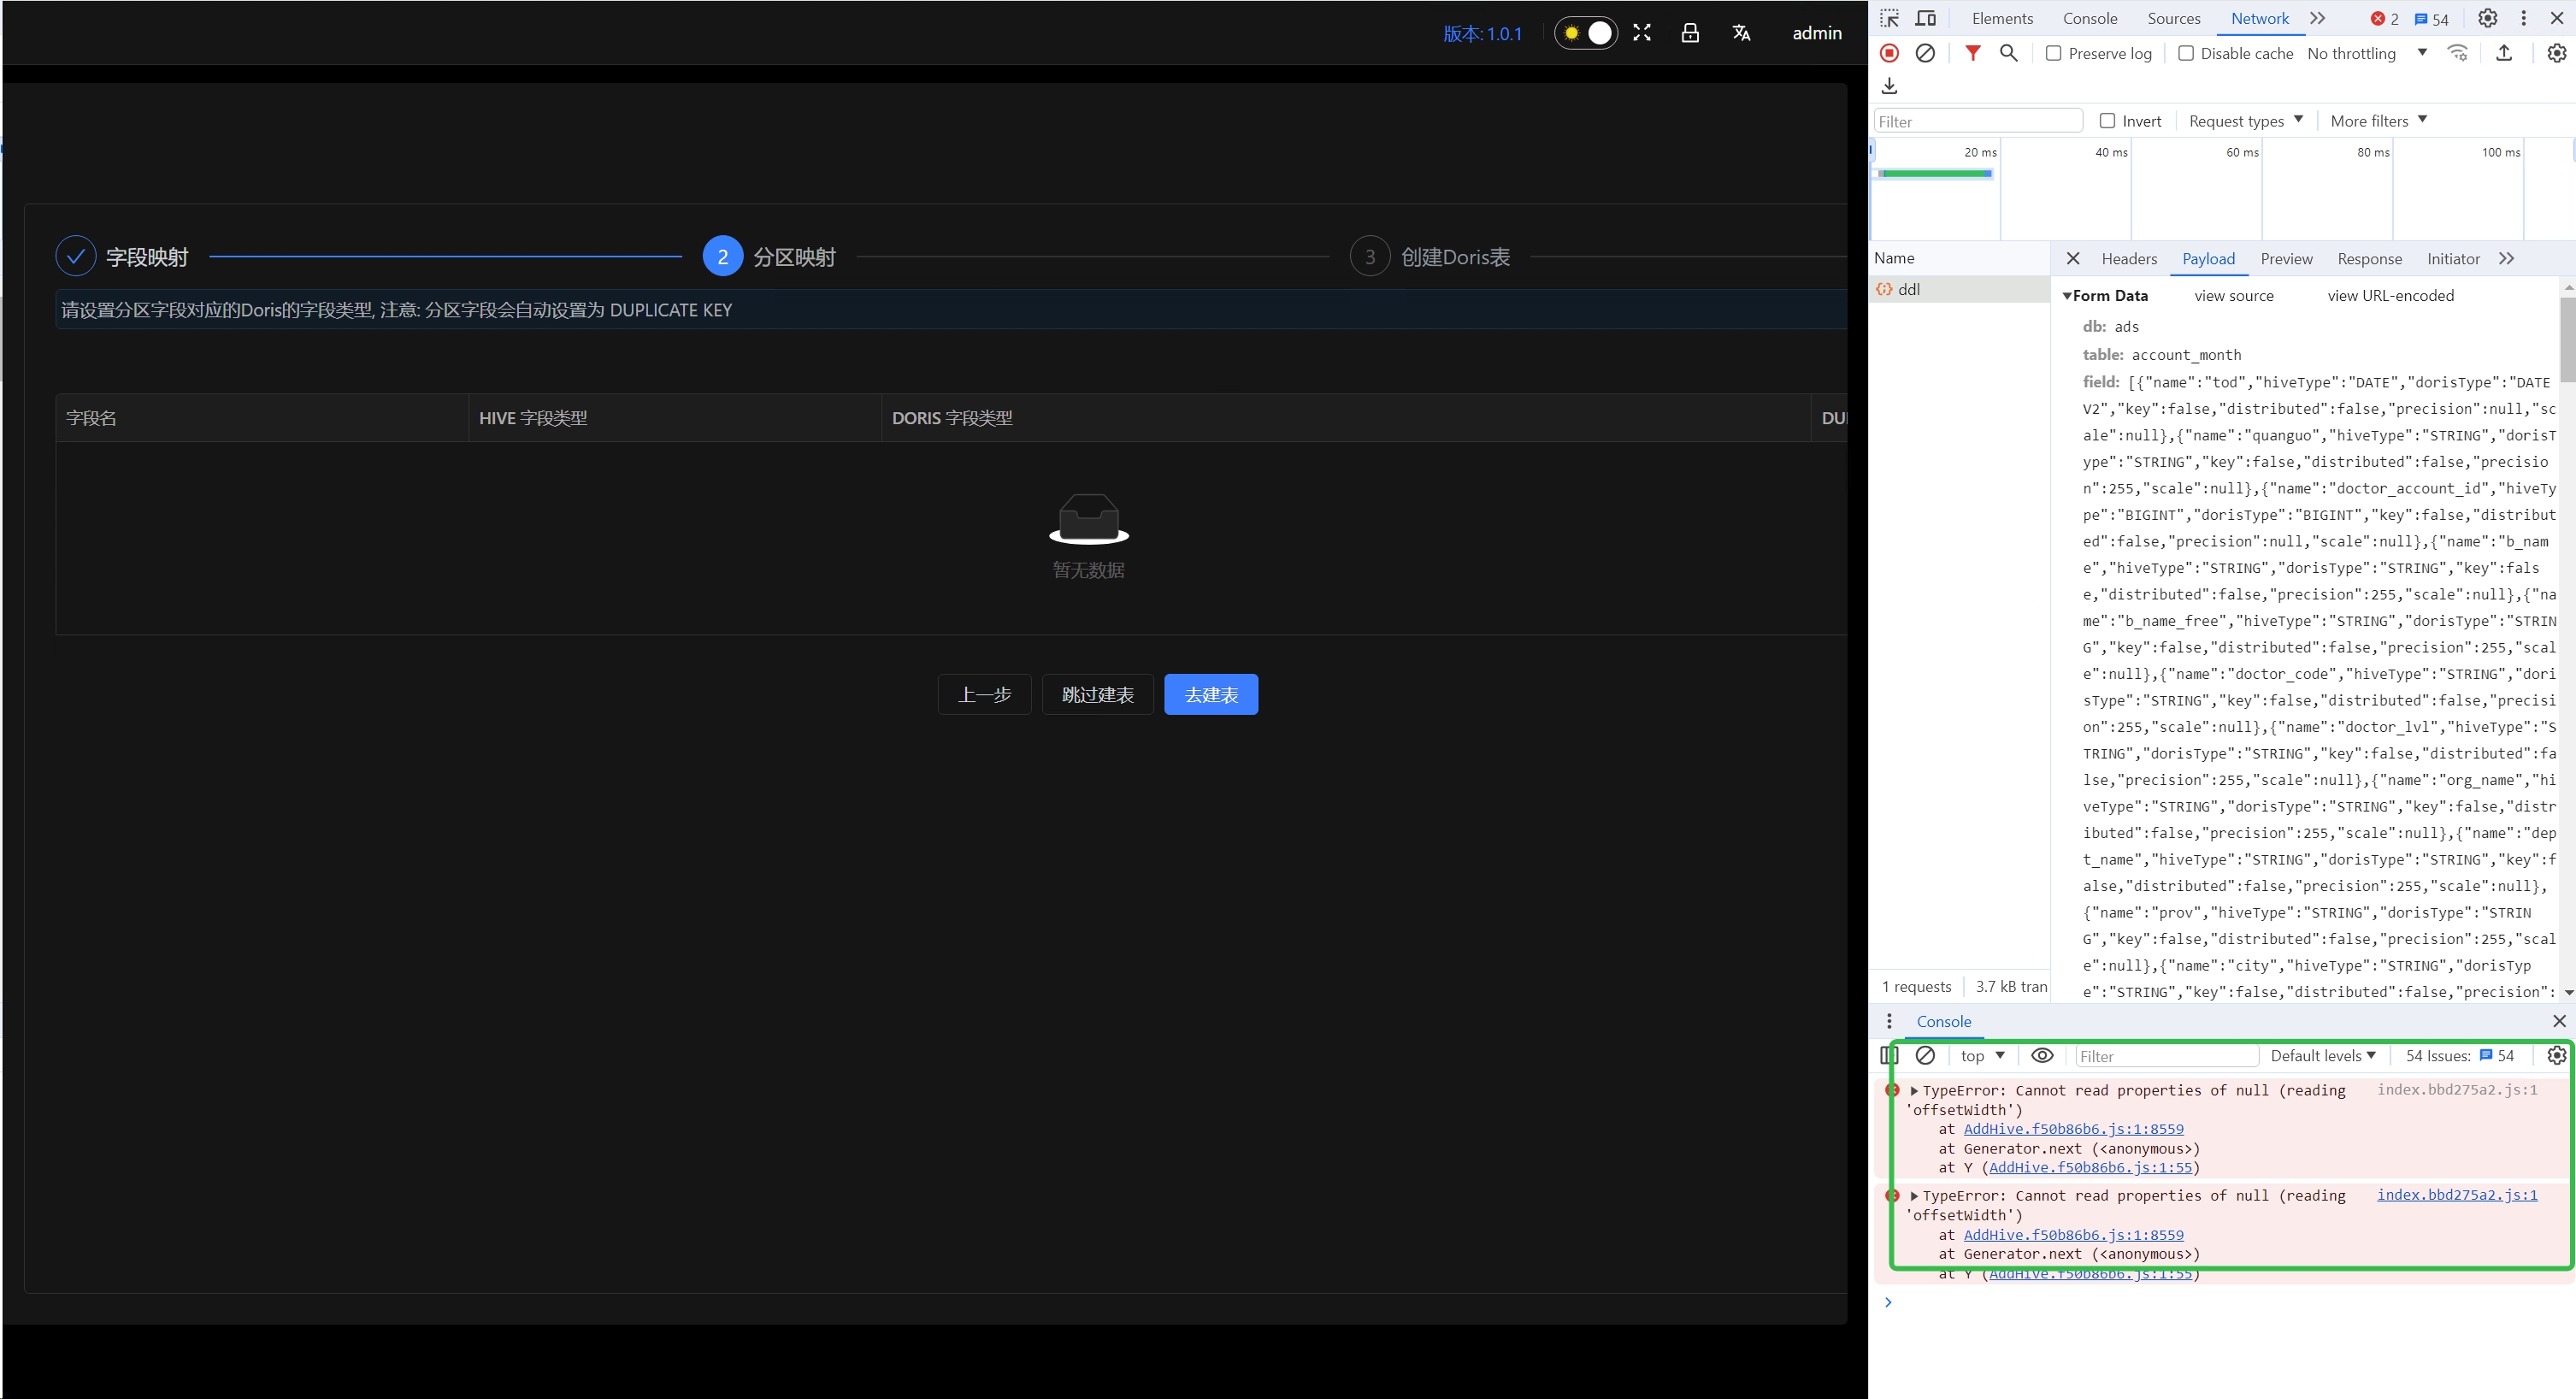Screen dimensions: 2576x1399
Task: Enable Invert filter checkbox
Action: pyautogui.click(x=2106, y=121)
